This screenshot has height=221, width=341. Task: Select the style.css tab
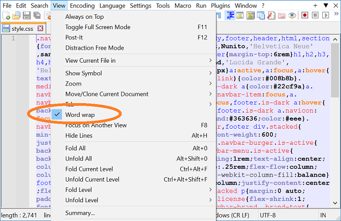23,28
